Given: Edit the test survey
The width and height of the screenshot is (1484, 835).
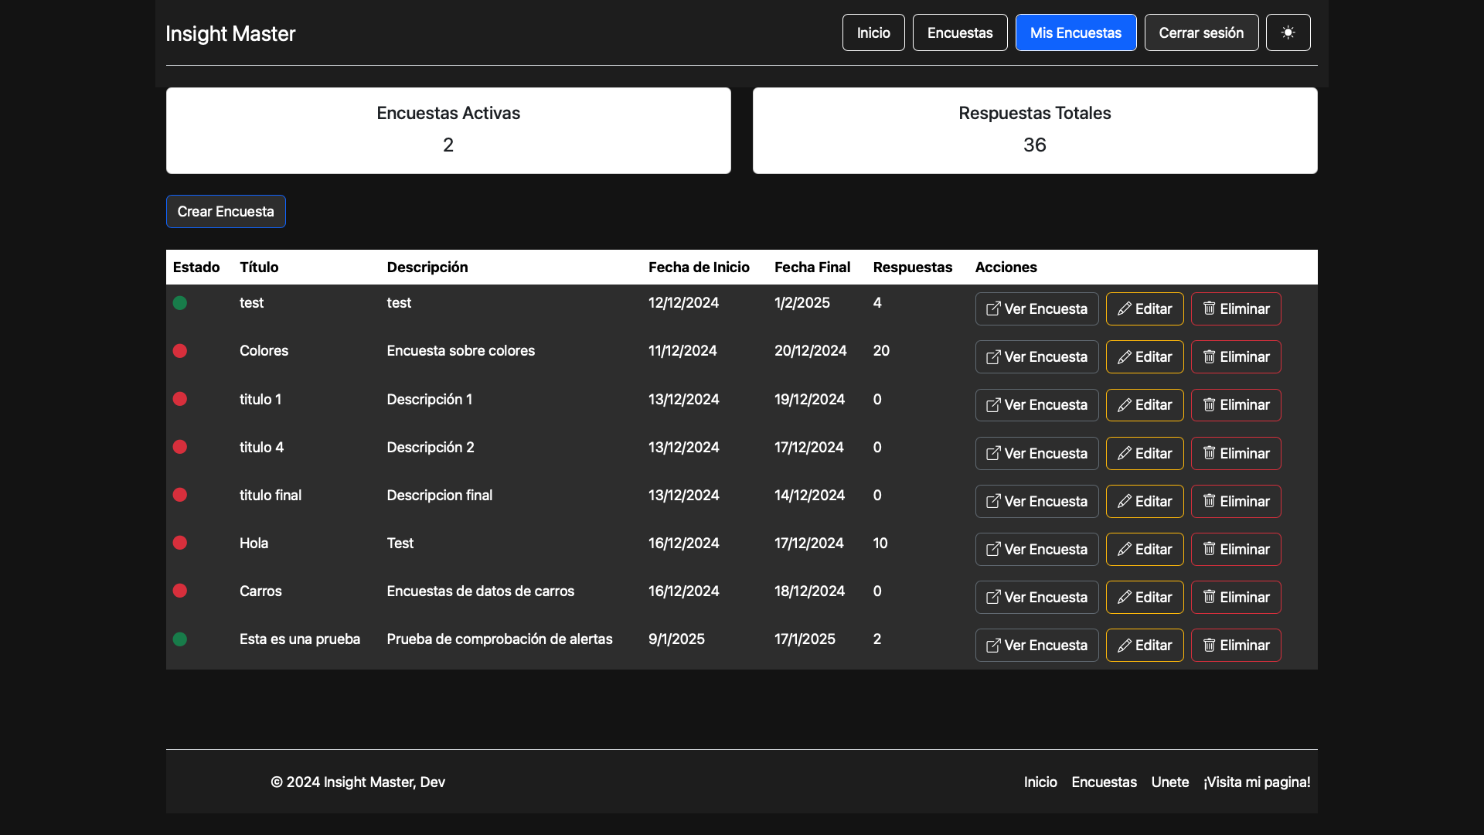Looking at the screenshot, I should click(1145, 308).
